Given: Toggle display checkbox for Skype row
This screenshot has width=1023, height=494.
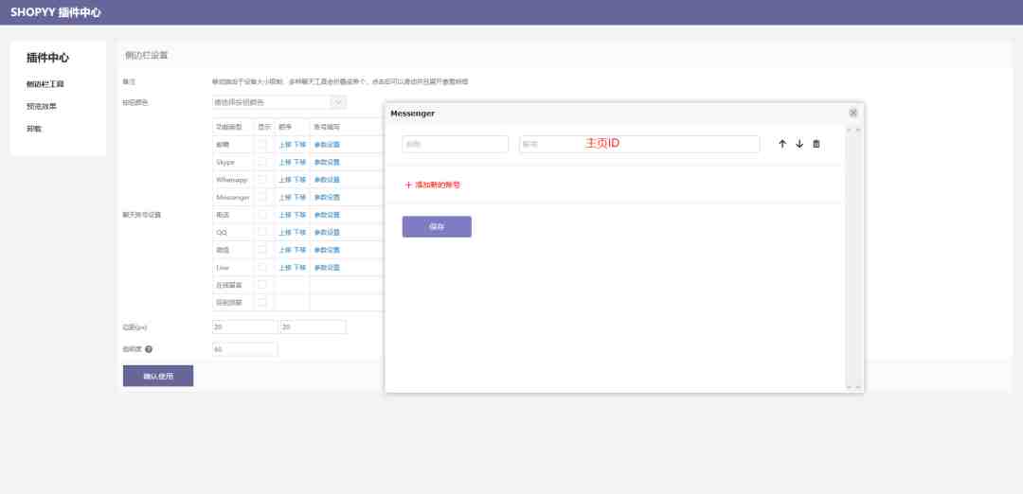Looking at the screenshot, I should coord(261,162).
